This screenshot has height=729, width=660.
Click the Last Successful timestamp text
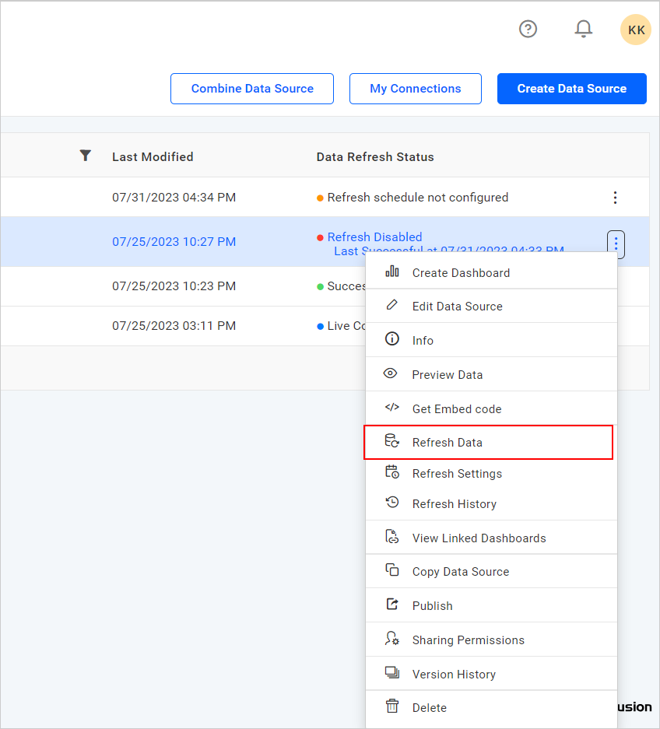449,249
